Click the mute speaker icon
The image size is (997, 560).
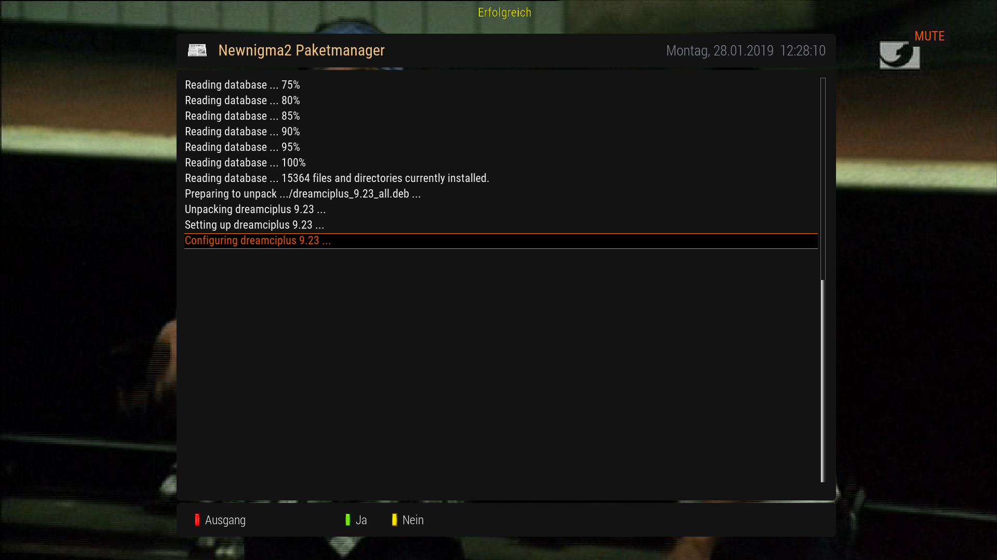[x=899, y=55]
